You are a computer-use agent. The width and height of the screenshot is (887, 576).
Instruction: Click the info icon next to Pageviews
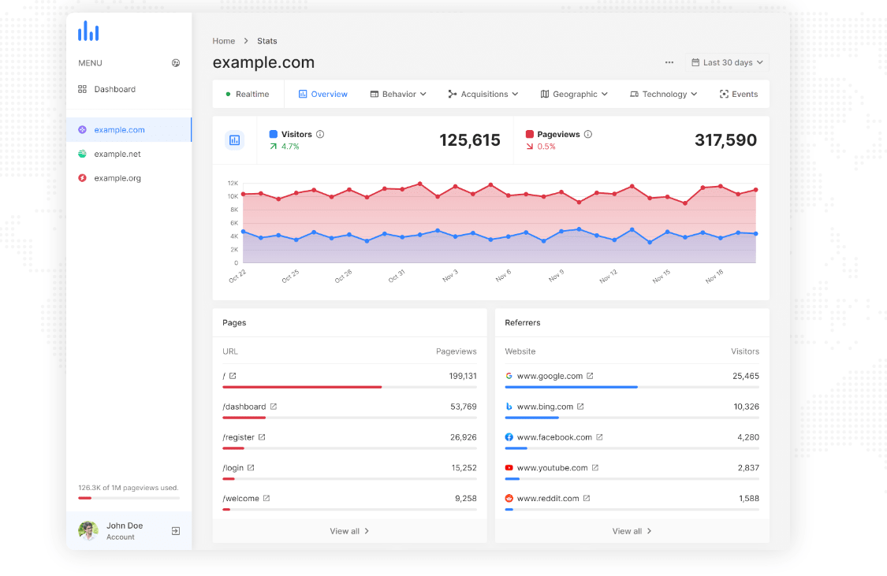(588, 135)
